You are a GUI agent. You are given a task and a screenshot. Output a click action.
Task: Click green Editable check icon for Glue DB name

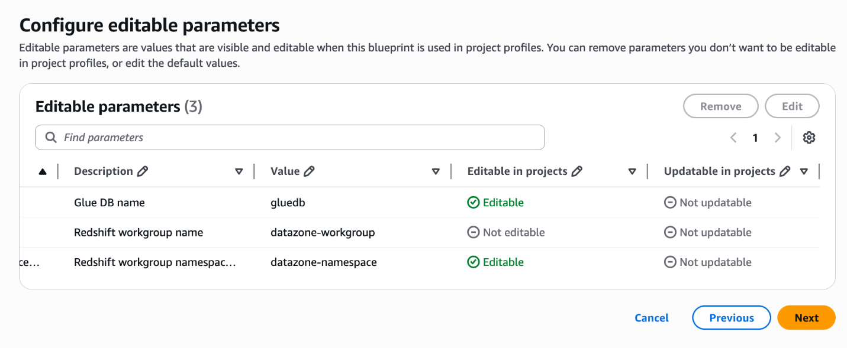pos(473,203)
